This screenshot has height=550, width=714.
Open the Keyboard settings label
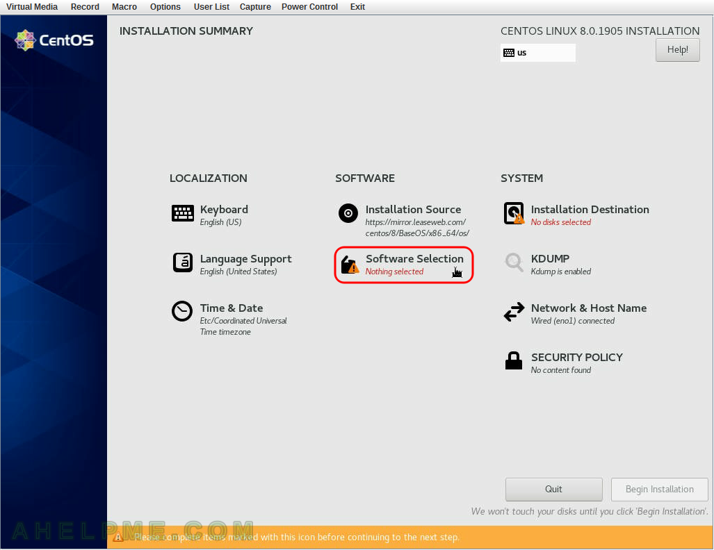(224, 210)
